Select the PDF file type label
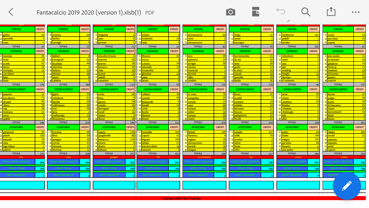 coord(150,13)
